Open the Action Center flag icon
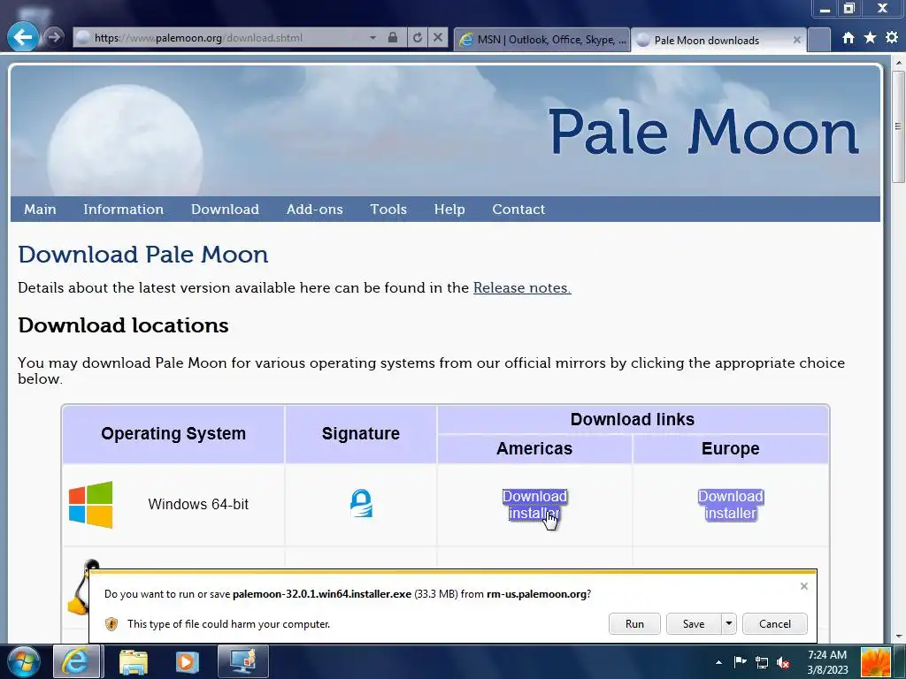Viewport: 906px width, 679px height. click(741, 662)
